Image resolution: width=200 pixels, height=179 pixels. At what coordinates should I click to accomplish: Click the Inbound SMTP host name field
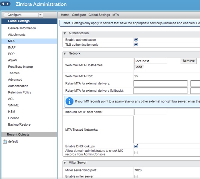(150, 112)
